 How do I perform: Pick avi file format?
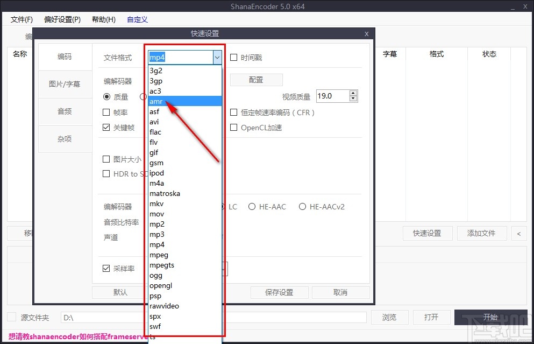(185, 122)
